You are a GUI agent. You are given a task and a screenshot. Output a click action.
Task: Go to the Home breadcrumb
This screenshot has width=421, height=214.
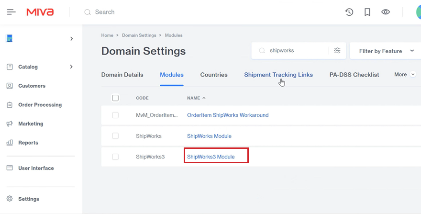(107, 35)
